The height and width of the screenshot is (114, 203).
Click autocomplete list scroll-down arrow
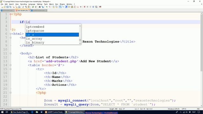(x=80, y=43)
